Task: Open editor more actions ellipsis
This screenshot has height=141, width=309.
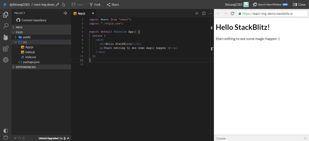Action: point(210,13)
